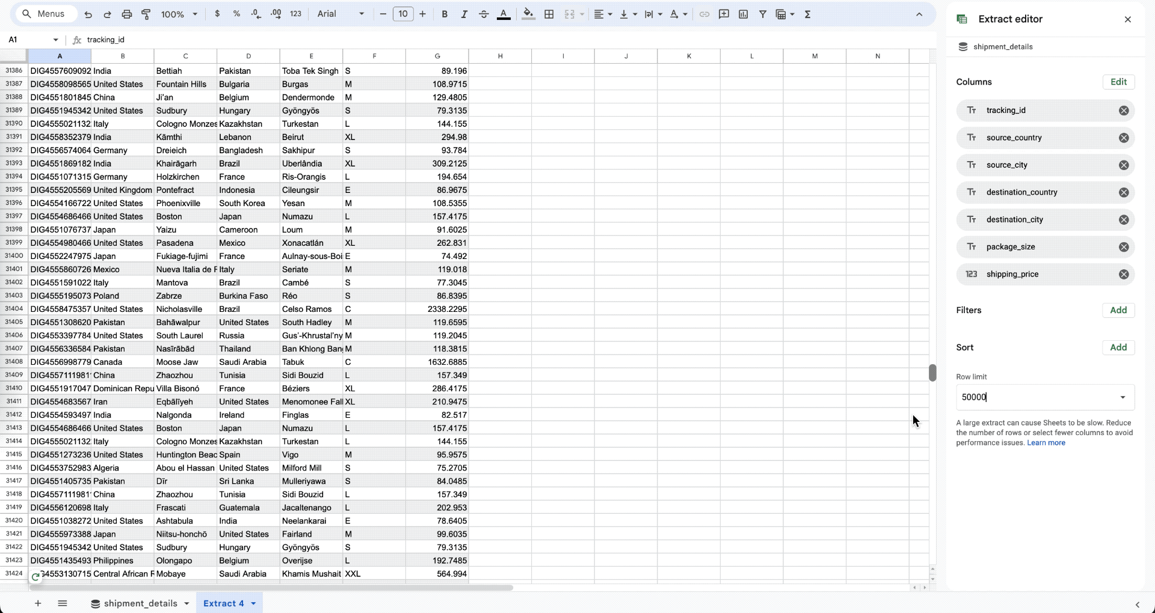Open the Extract 4 tab menu
1155x613 pixels.
click(x=253, y=603)
